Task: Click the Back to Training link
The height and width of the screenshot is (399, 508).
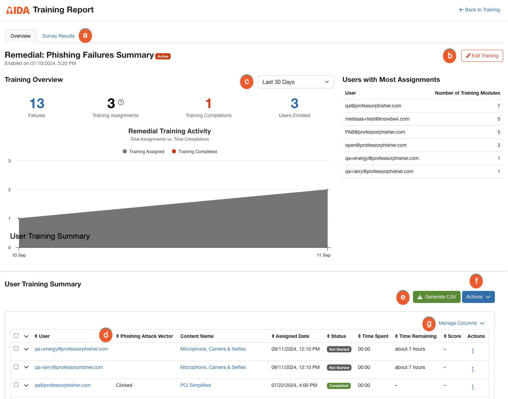Action: [482, 10]
